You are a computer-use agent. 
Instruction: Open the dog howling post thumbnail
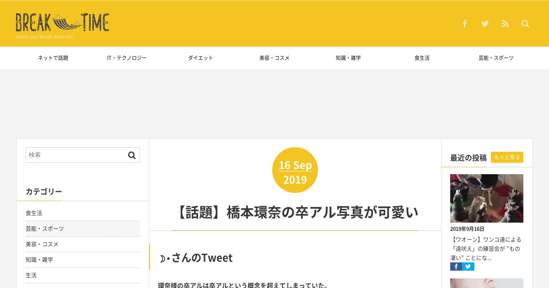tap(487, 198)
